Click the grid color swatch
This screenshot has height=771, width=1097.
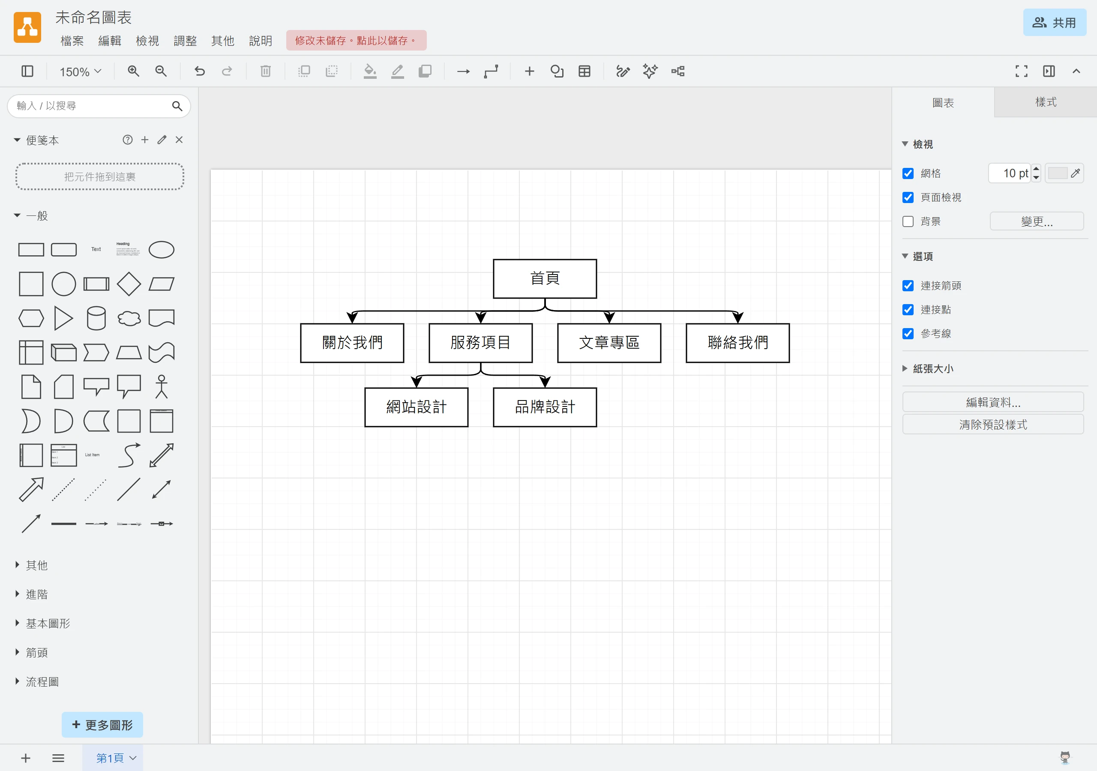(1057, 173)
